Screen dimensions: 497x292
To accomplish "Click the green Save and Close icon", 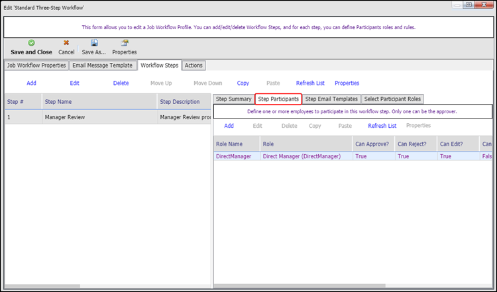I will tap(31, 43).
